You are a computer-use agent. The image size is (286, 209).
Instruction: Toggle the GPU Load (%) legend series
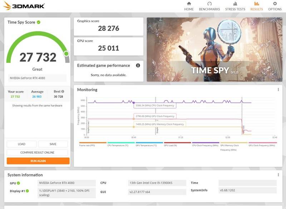pyautogui.click(x=177, y=144)
